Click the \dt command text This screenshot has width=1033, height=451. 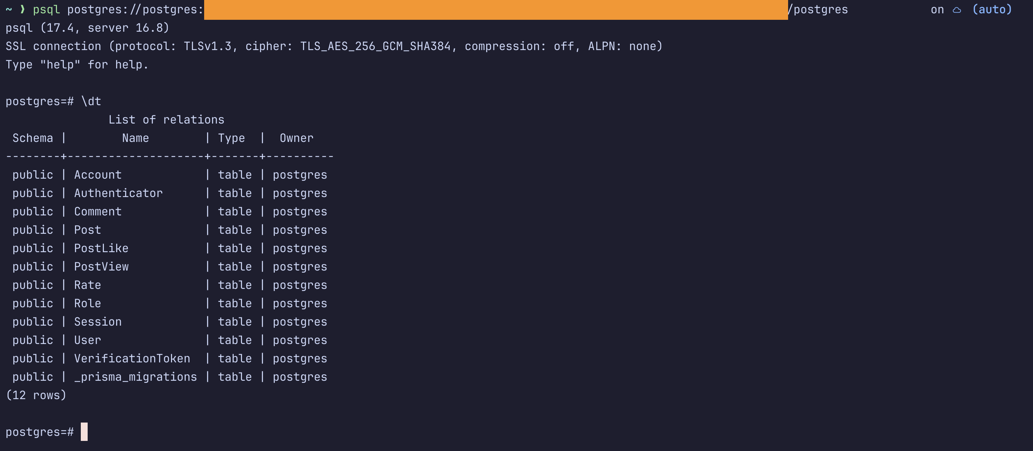coord(91,101)
